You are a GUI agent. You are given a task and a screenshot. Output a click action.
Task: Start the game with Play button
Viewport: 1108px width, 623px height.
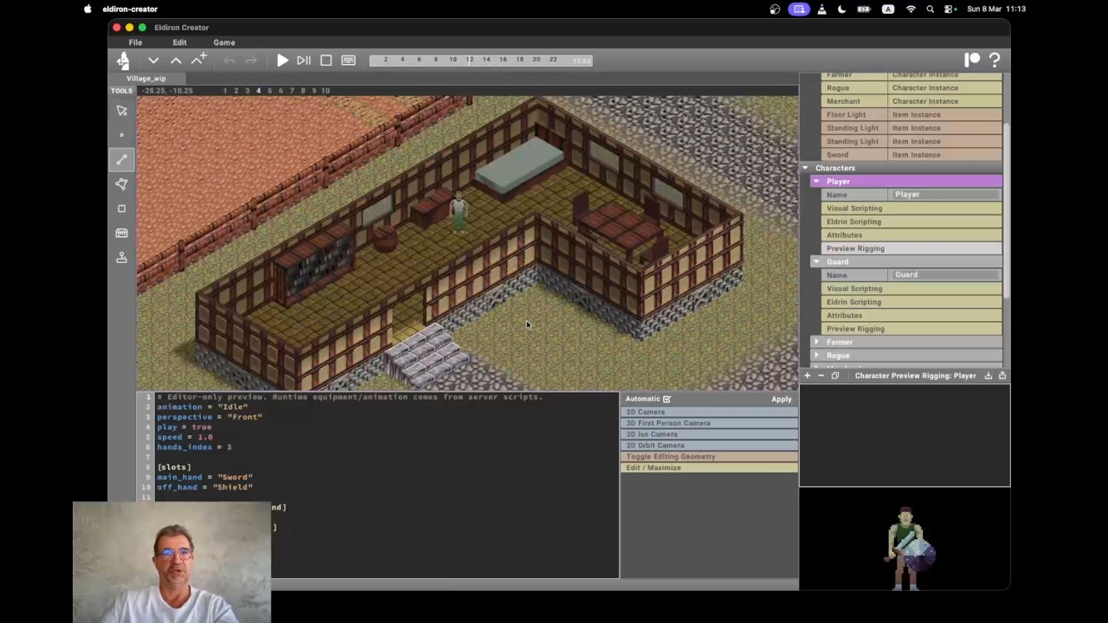(x=282, y=61)
